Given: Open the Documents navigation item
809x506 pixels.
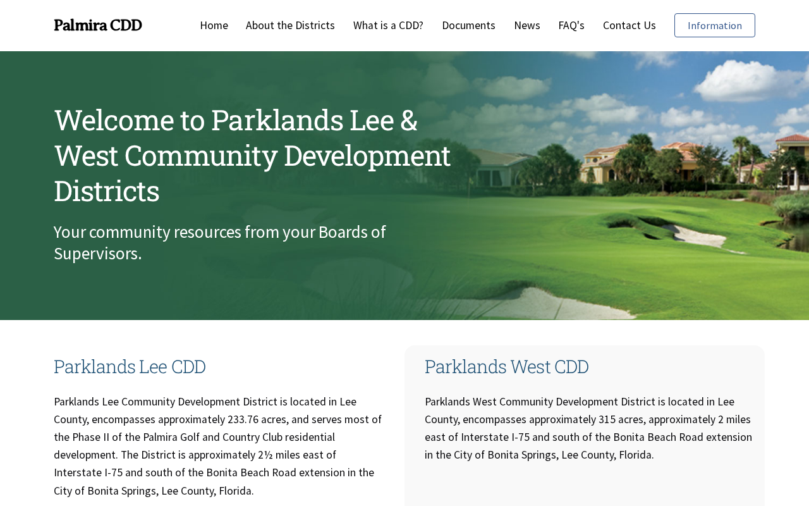Looking at the screenshot, I should pyautogui.click(x=468, y=25).
